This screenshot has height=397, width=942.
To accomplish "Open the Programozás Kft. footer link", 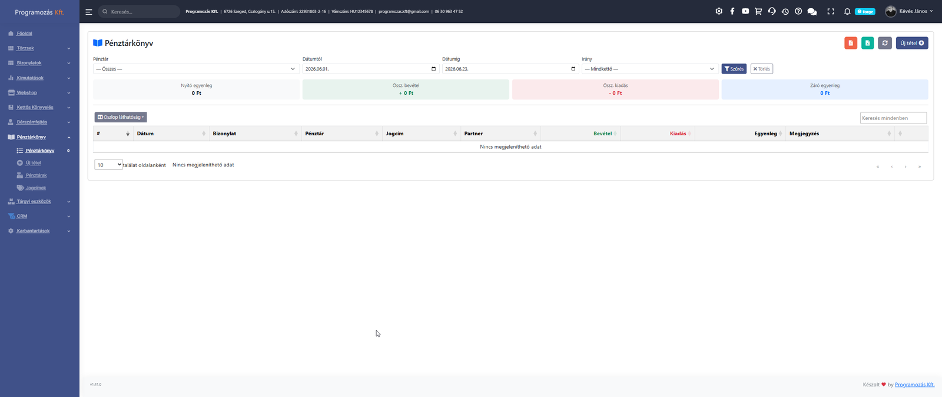I will coord(914,385).
